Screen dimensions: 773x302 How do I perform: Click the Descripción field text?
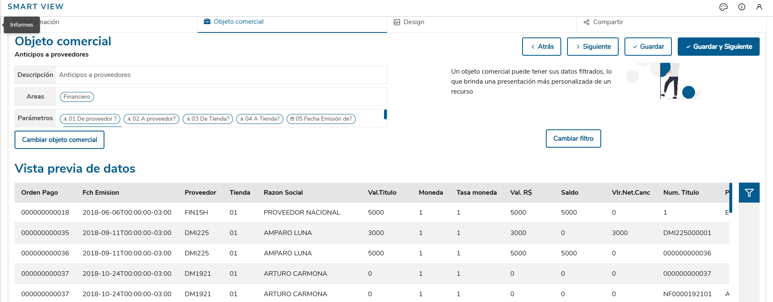(95, 75)
